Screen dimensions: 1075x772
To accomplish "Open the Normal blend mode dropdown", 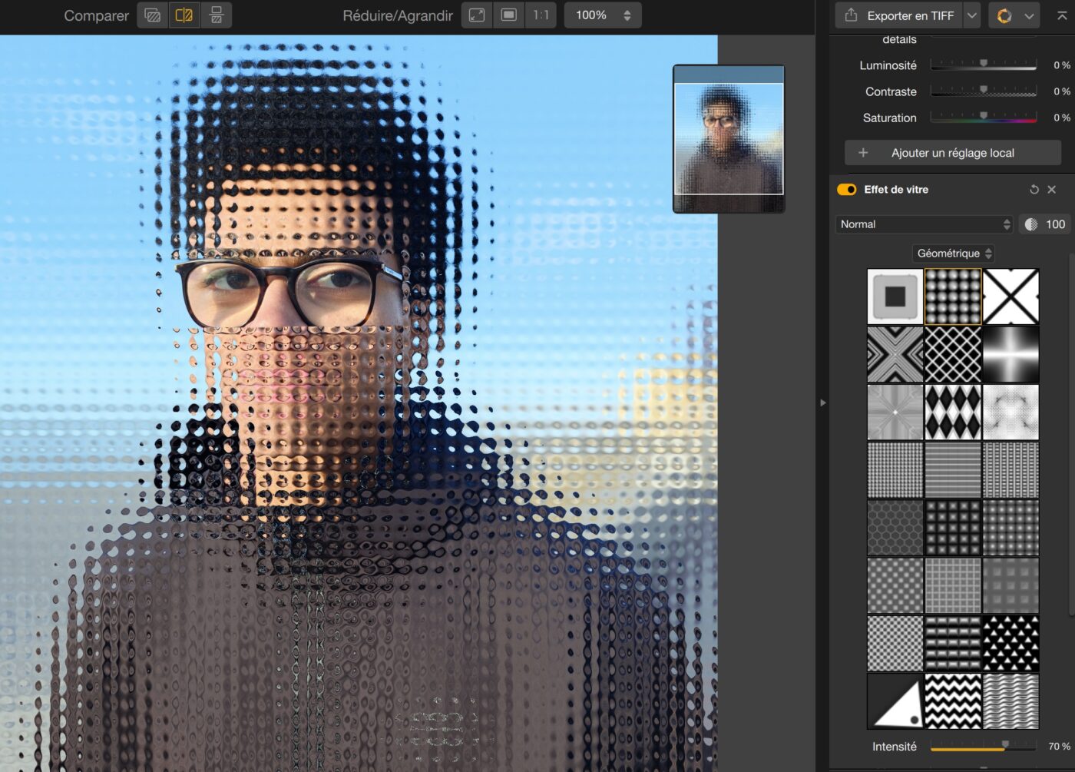I will click(925, 224).
